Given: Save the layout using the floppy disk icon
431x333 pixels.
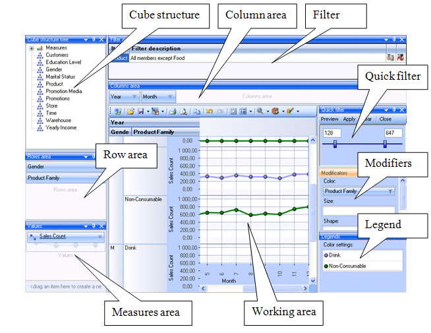Looking at the screenshot, I should click(141, 111).
